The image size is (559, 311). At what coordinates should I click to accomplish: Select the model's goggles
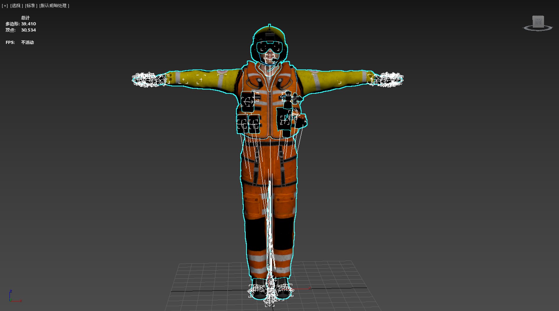click(270, 47)
